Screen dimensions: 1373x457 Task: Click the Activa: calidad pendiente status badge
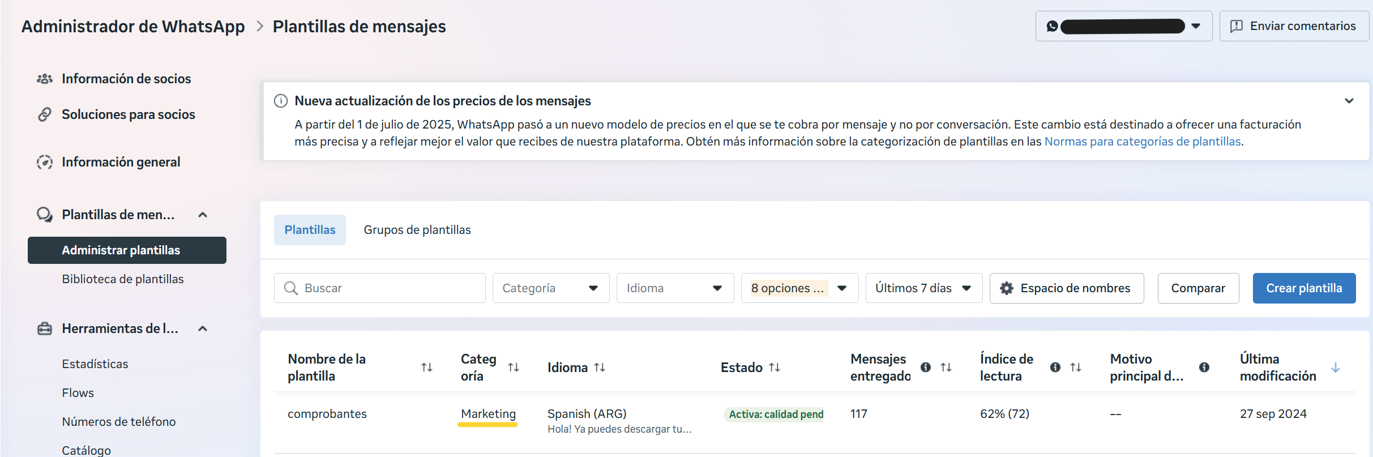click(x=774, y=415)
